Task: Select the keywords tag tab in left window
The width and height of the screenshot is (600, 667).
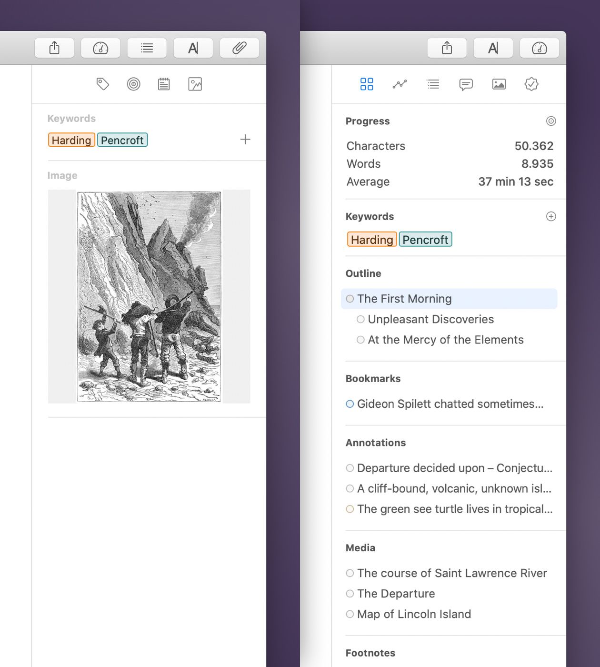Action: point(102,84)
